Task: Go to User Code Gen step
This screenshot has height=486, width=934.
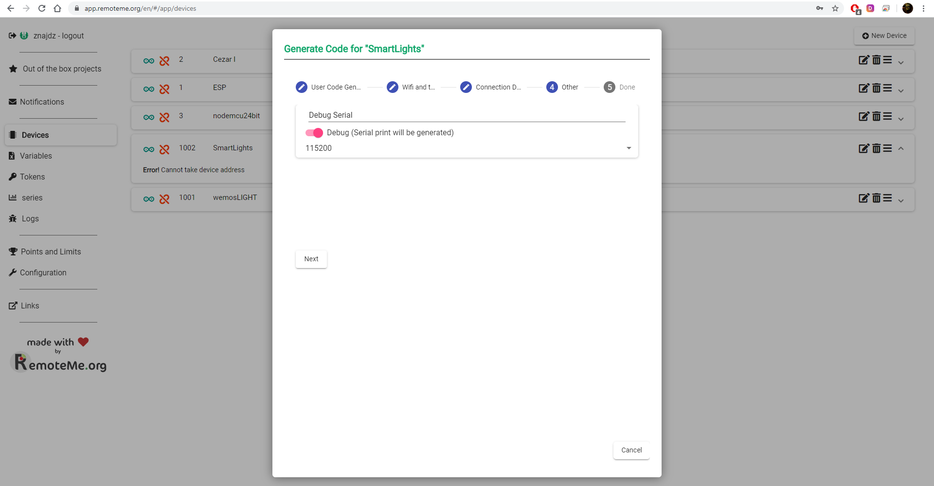Action: coord(328,87)
